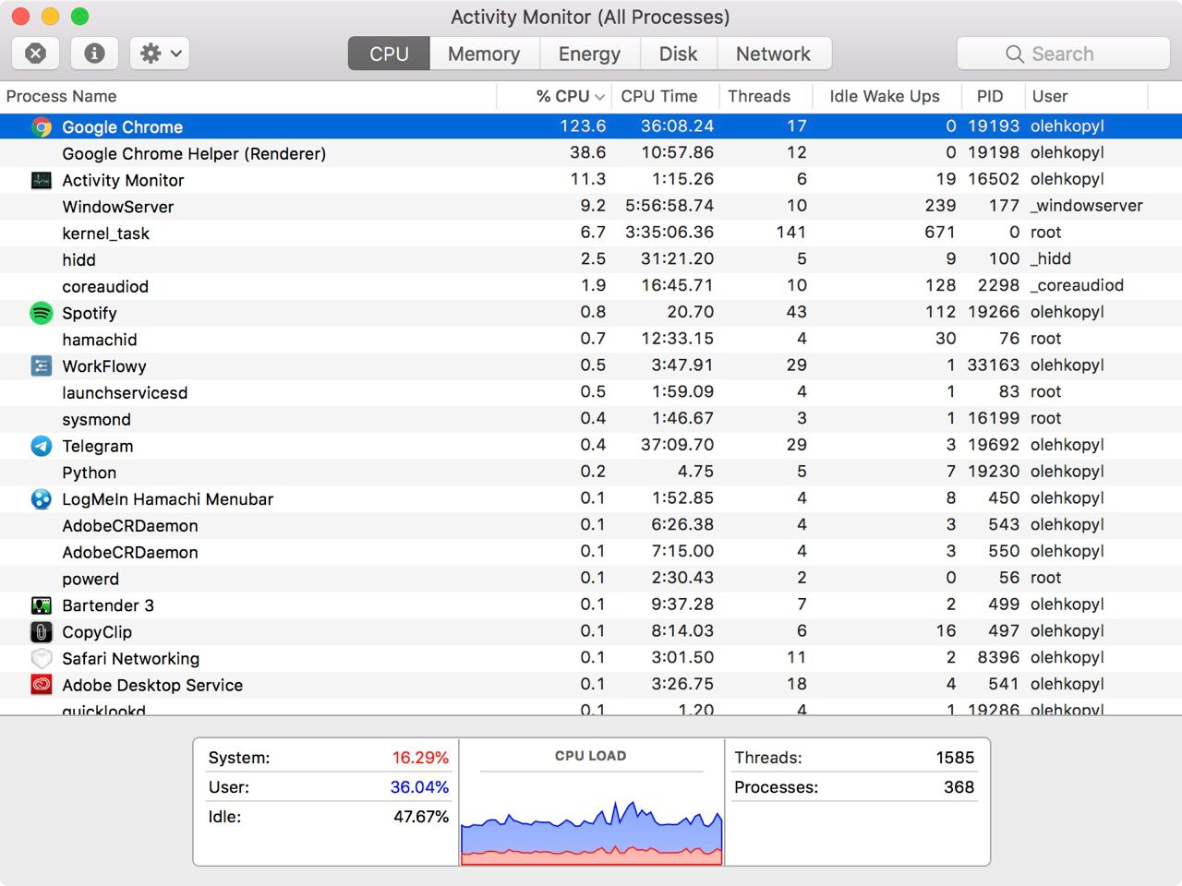This screenshot has height=886, width=1182.
Task: Open the gear actions dropdown
Action: pyautogui.click(x=160, y=54)
